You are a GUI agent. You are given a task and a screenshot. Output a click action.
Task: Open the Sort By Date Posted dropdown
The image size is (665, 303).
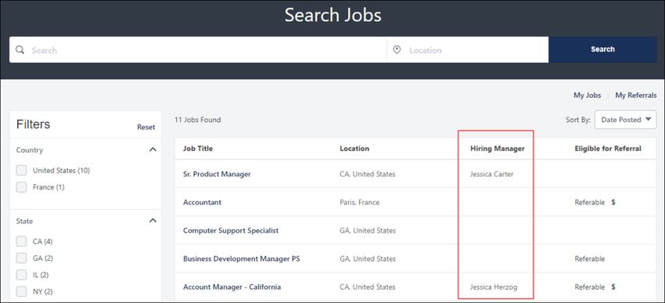pos(625,120)
